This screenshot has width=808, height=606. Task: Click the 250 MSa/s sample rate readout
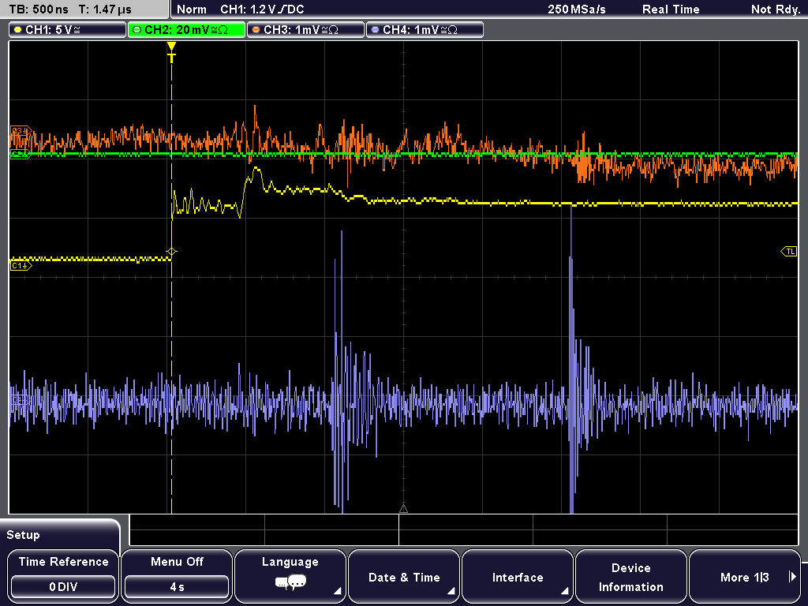pyautogui.click(x=577, y=9)
